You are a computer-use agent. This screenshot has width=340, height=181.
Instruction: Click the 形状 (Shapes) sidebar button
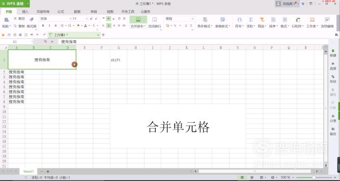click(333, 79)
